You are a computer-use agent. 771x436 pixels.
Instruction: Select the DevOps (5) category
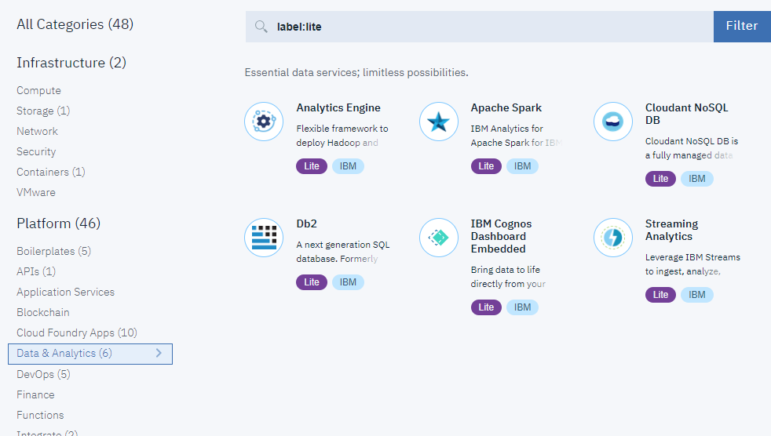click(x=43, y=374)
